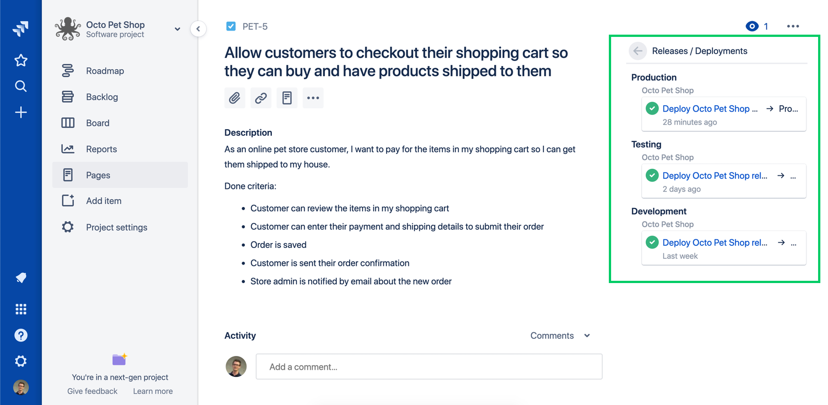This screenshot has width=828, height=405.
Task: Expand the Octo Pet Shop project switcher
Action: coord(177,29)
